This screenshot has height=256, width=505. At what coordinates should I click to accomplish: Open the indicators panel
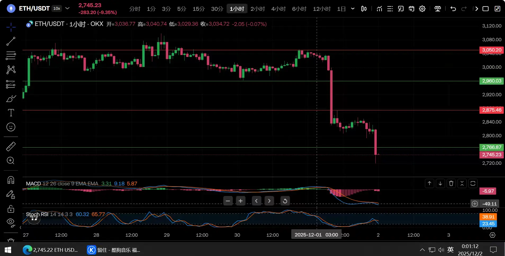click(x=380, y=9)
